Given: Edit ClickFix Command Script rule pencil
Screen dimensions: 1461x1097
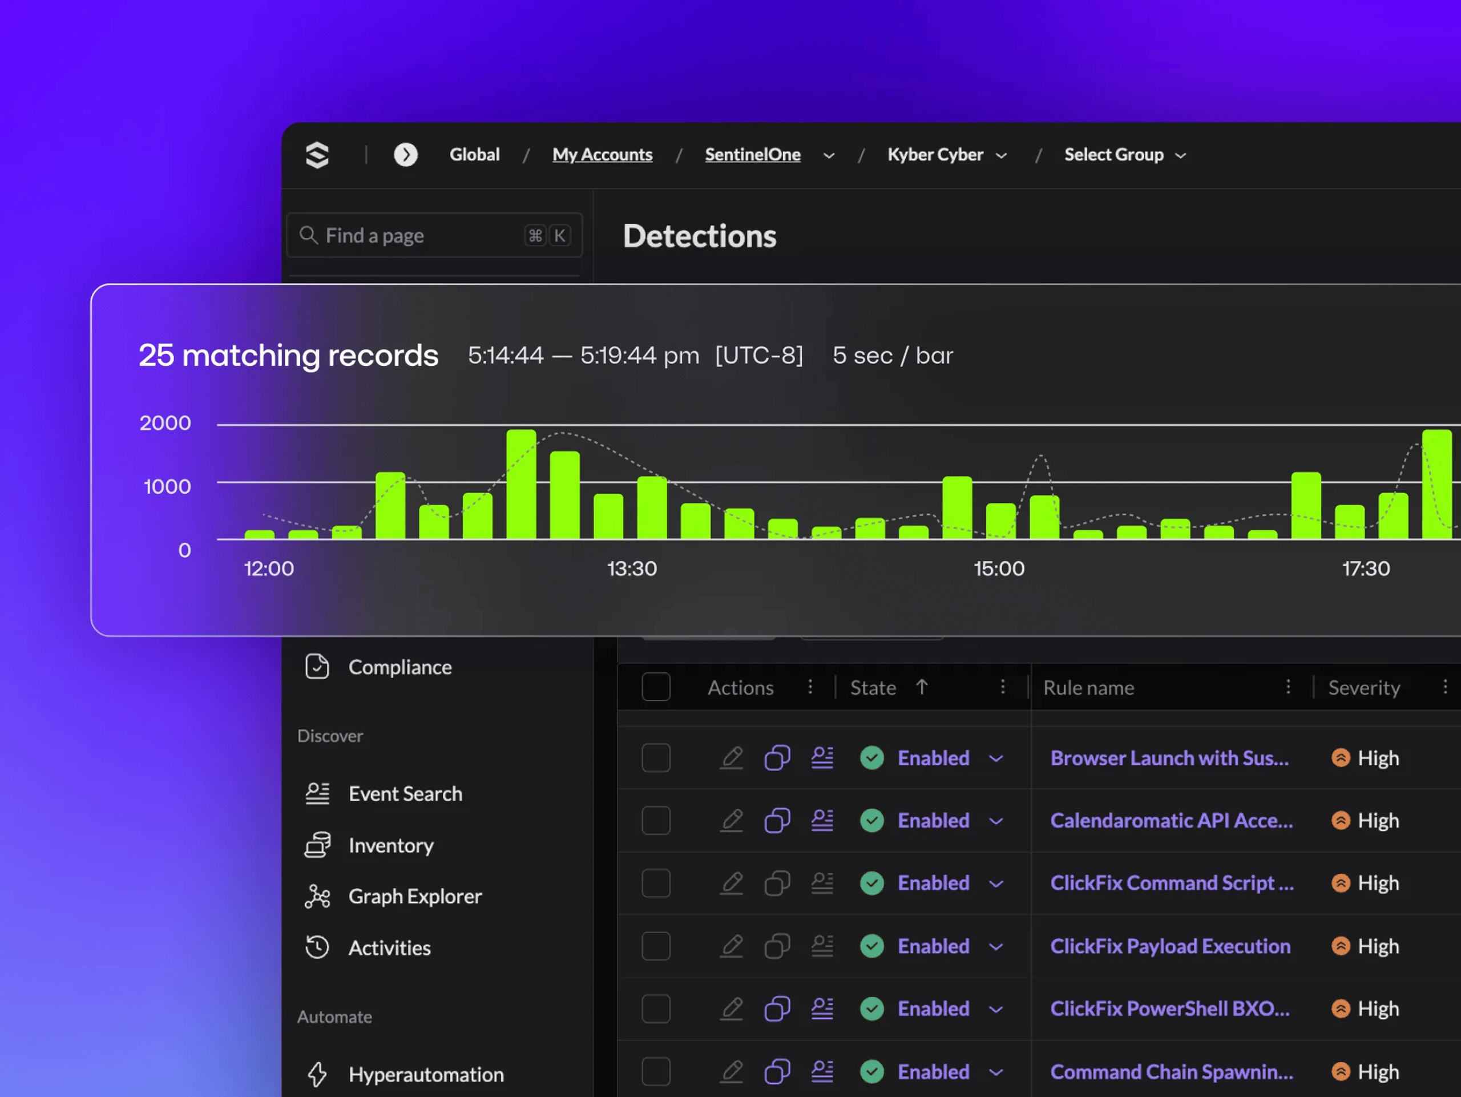Looking at the screenshot, I should (x=731, y=883).
